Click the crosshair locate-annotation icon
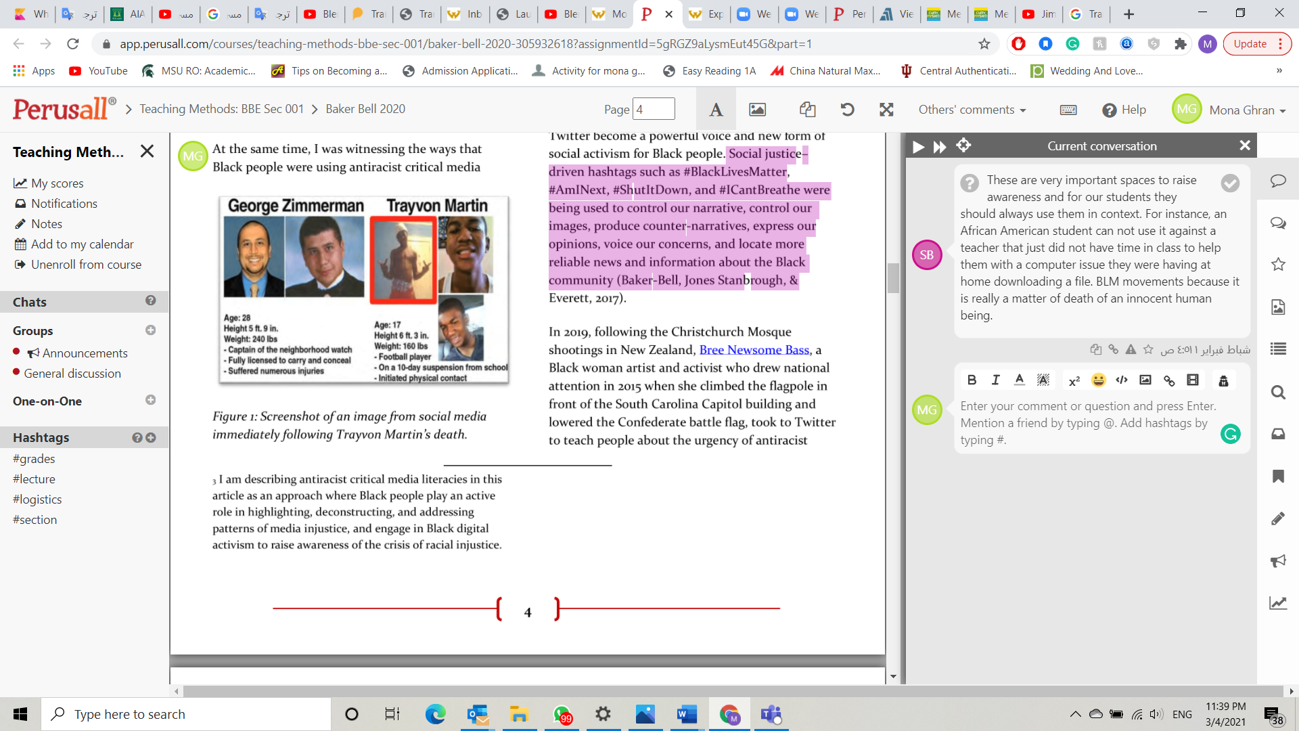1299x731 pixels. [963, 146]
